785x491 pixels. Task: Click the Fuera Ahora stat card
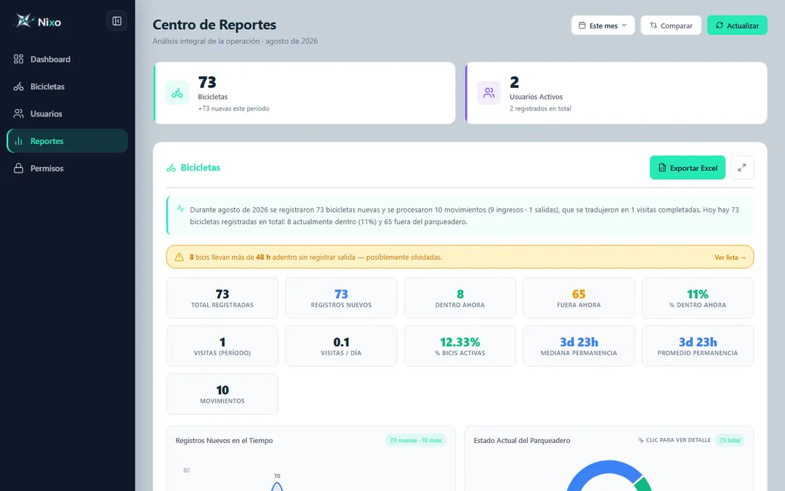pyautogui.click(x=579, y=298)
